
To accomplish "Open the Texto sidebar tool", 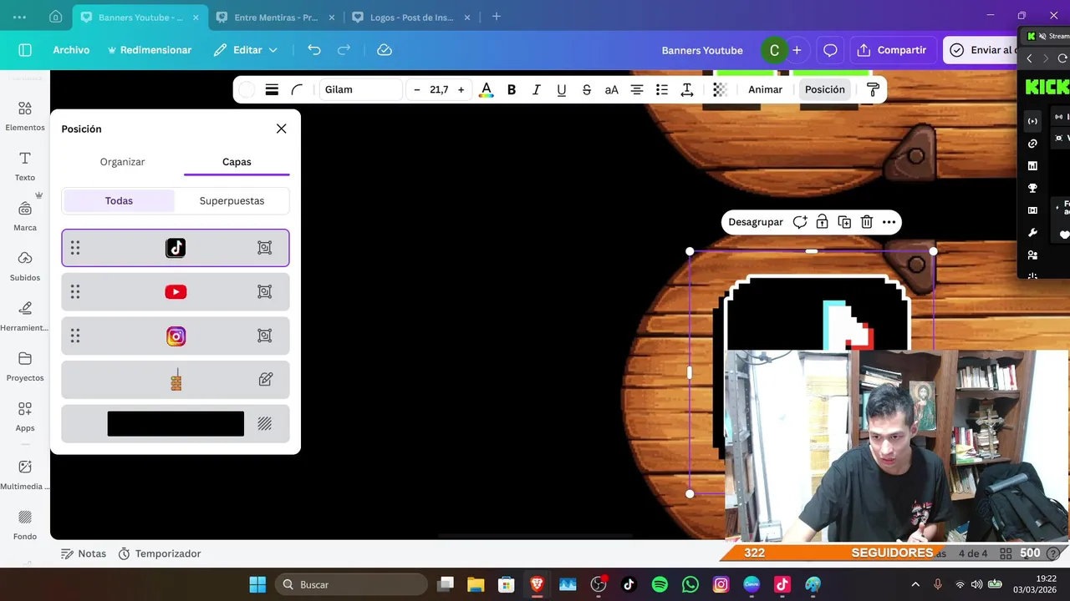I will click(x=25, y=166).
